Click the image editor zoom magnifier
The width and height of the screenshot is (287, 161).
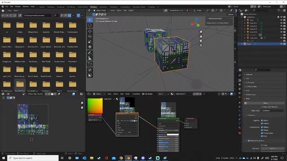[82, 103]
